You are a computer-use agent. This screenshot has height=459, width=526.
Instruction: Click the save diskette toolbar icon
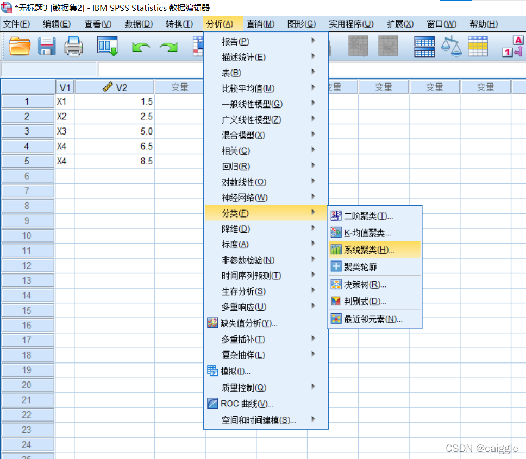click(x=47, y=46)
